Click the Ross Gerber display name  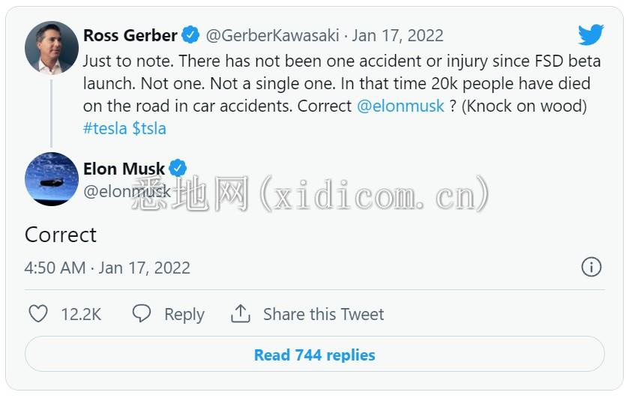pyautogui.click(x=130, y=35)
